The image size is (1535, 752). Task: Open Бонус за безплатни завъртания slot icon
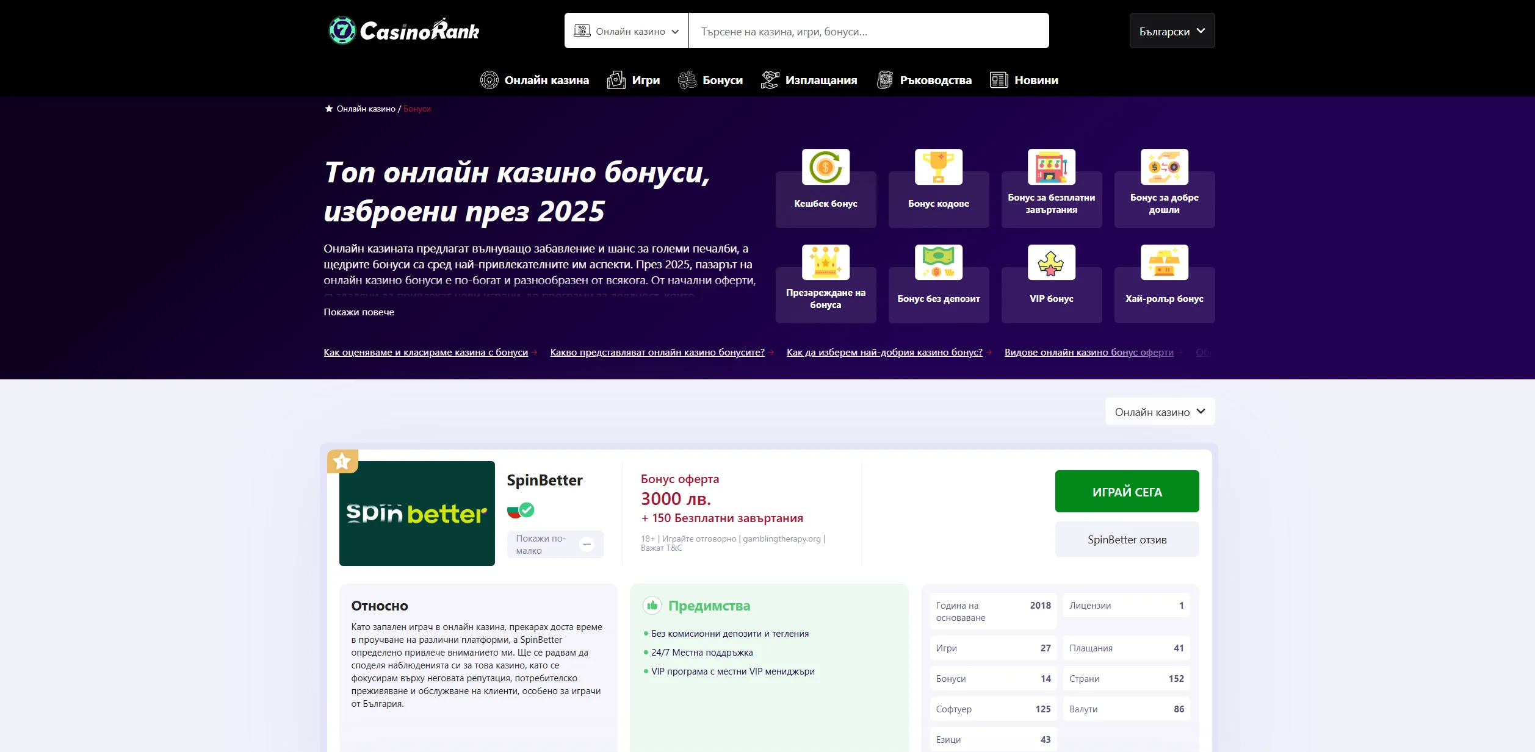click(x=1051, y=167)
